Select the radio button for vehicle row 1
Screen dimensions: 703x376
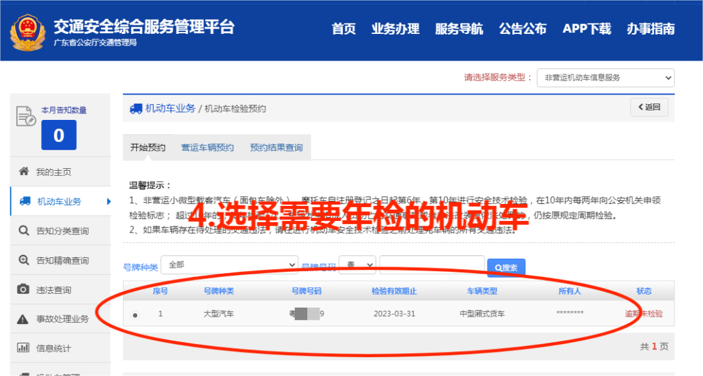pyautogui.click(x=135, y=315)
